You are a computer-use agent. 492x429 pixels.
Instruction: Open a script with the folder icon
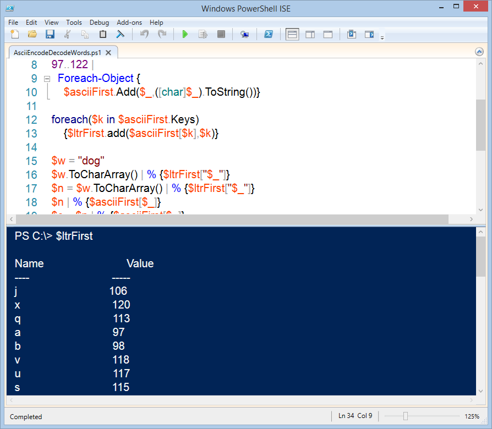(31, 34)
